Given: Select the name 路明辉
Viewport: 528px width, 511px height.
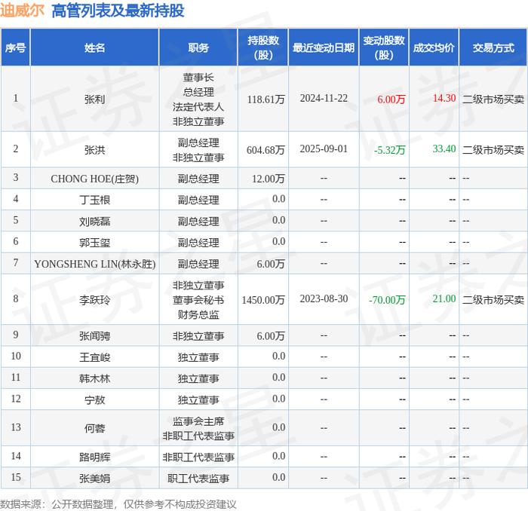Looking at the screenshot, I should [94, 457].
